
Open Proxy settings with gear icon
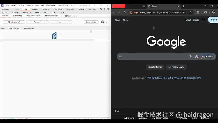(x=71, y=16)
